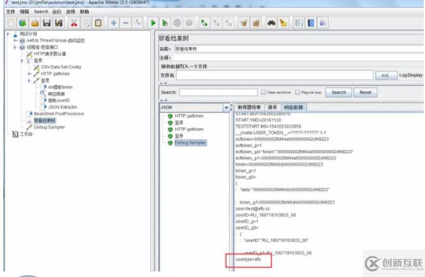425x277 pixels.
Task: Toggle the Regular exp. checkbox
Action: [298, 92]
